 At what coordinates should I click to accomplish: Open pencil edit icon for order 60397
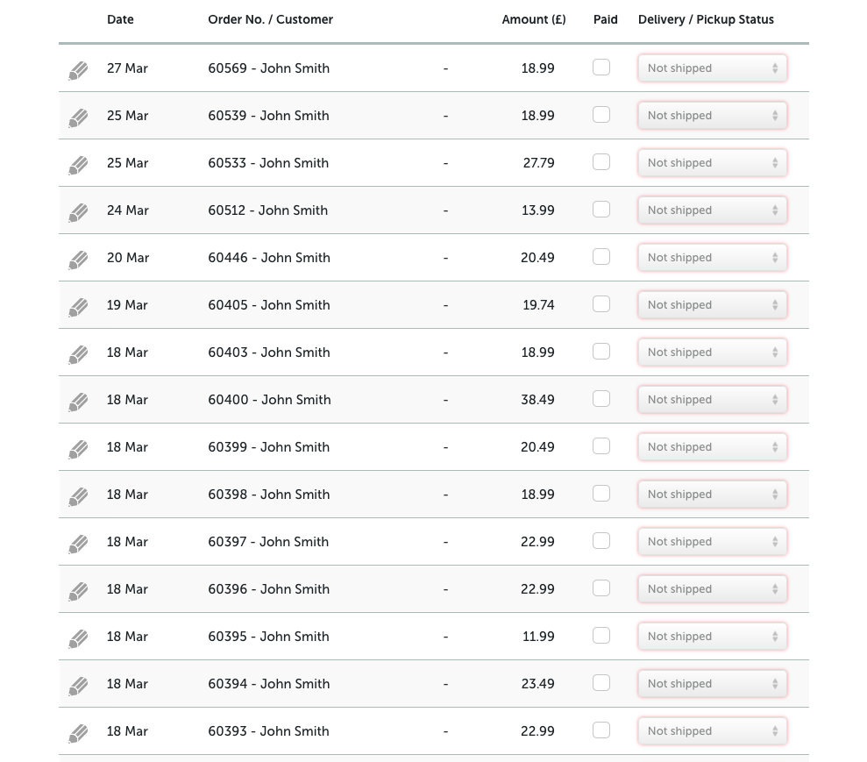click(x=78, y=545)
